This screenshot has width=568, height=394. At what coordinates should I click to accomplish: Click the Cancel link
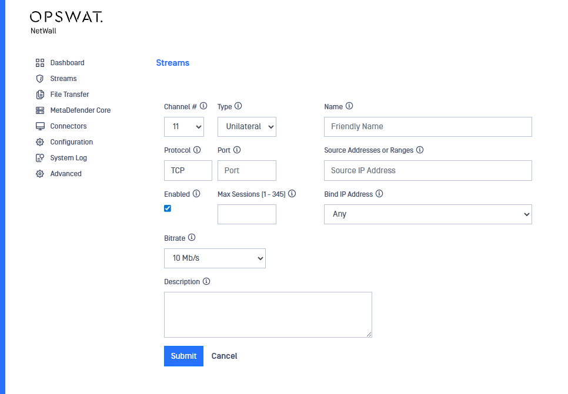click(224, 356)
